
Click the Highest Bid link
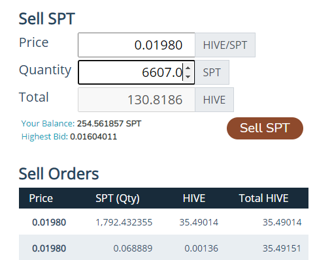(44, 137)
